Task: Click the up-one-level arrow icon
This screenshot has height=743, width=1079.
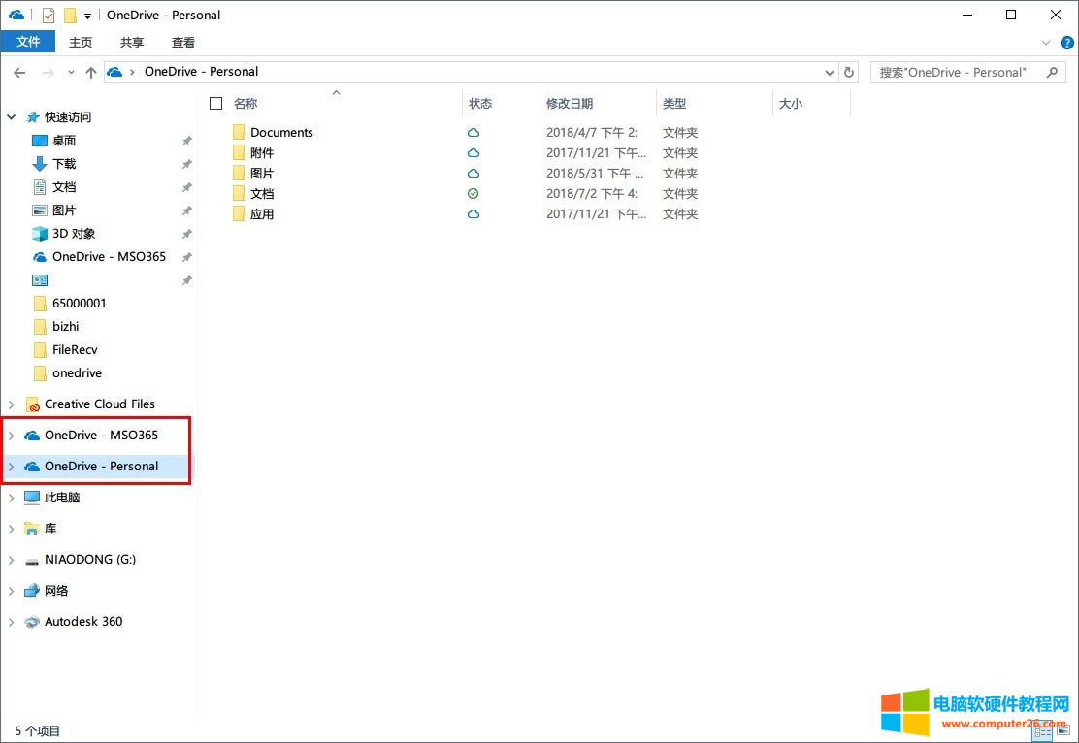Action: pyautogui.click(x=90, y=72)
